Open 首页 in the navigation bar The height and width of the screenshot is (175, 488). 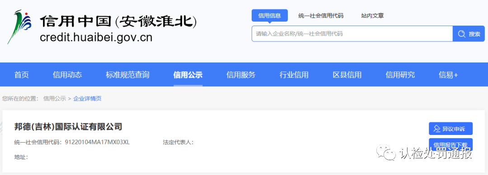click(x=22, y=75)
